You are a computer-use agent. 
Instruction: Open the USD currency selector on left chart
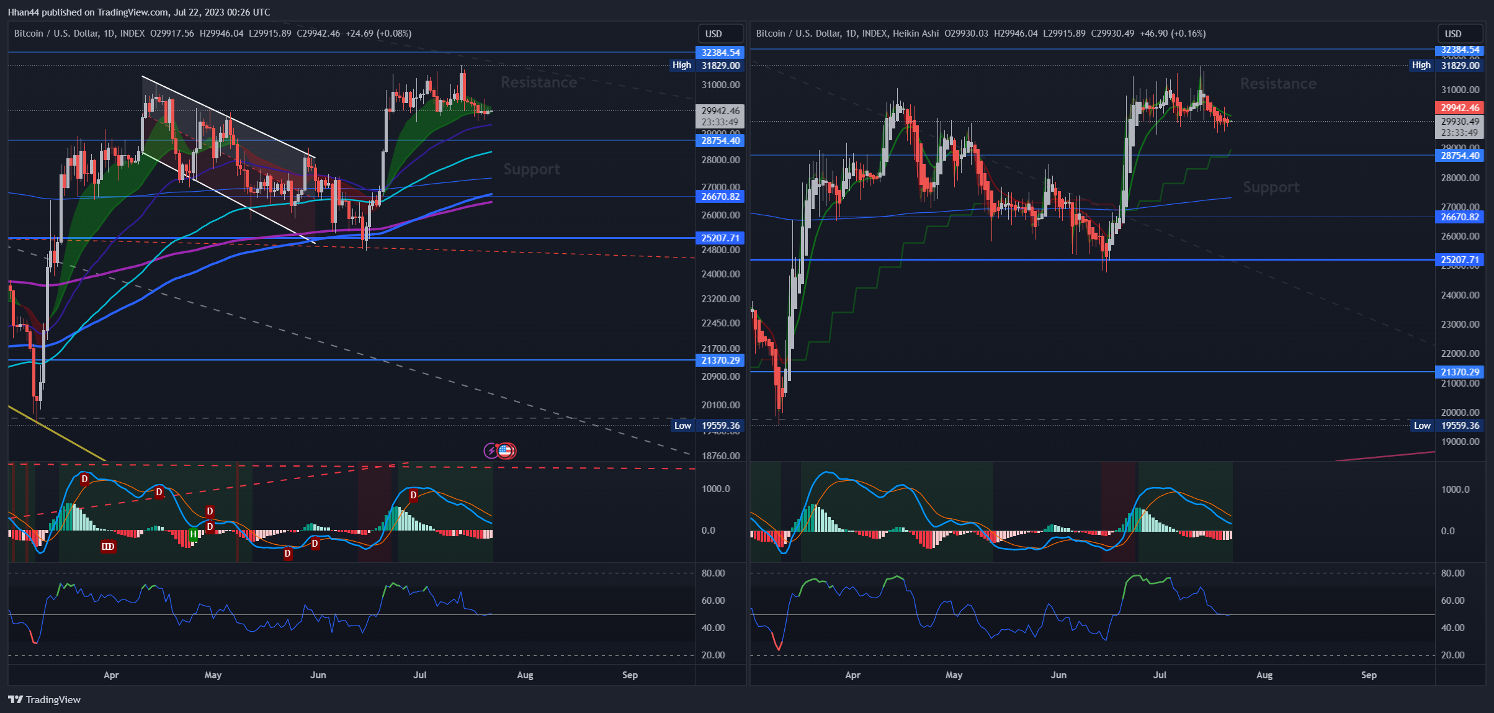click(720, 34)
